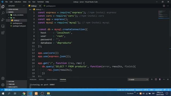Open the Edit menu

11,2
